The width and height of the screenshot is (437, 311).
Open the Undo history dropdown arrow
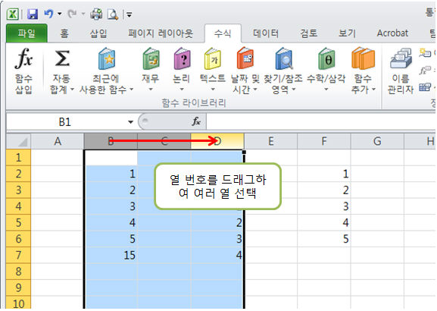click(x=59, y=14)
